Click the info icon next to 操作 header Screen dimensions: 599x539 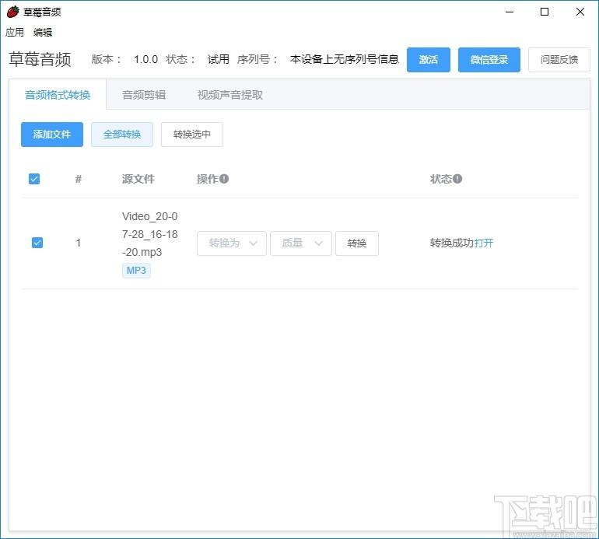pyautogui.click(x=224, y=178)
